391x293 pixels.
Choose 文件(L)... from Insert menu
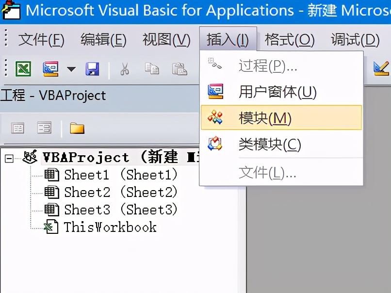pos(281,173)
